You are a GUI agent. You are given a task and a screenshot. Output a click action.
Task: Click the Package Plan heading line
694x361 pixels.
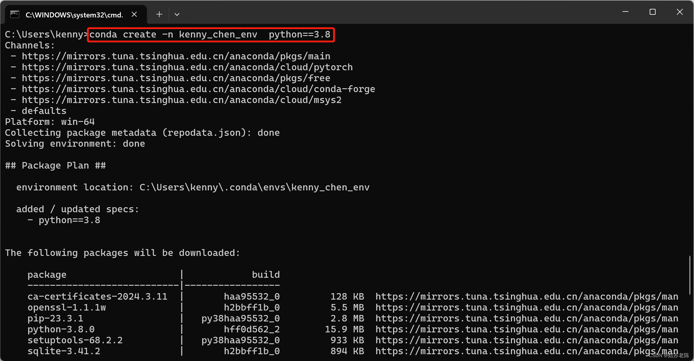[55, 166]
